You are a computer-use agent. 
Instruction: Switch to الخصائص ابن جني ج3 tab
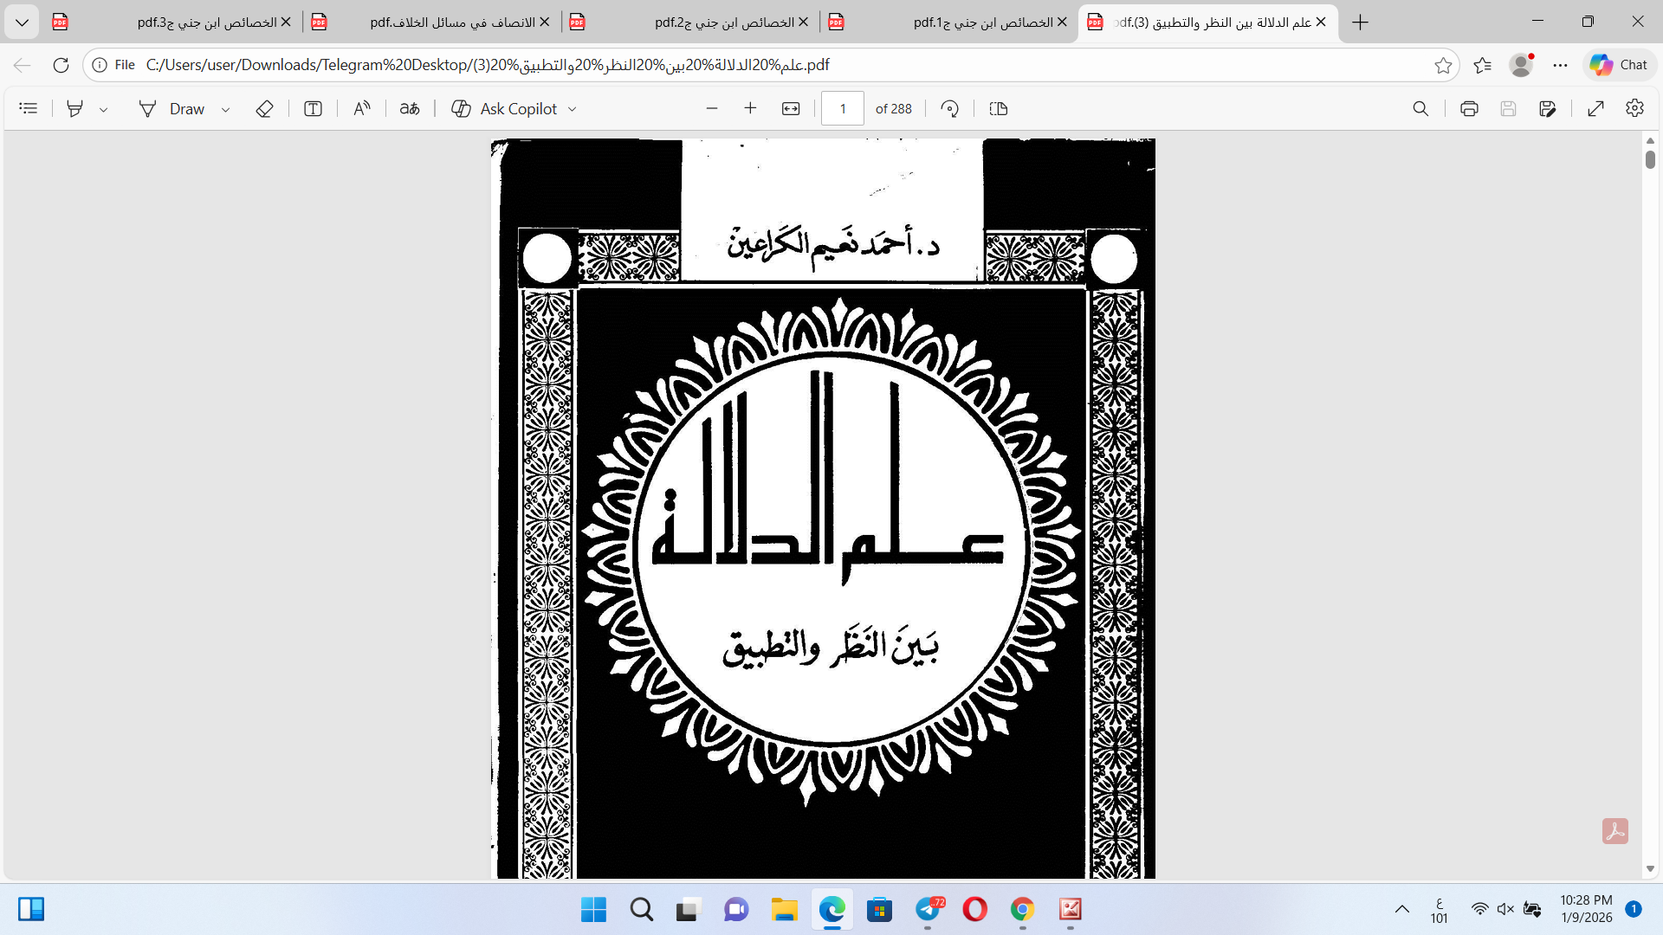tap(171, 23)
